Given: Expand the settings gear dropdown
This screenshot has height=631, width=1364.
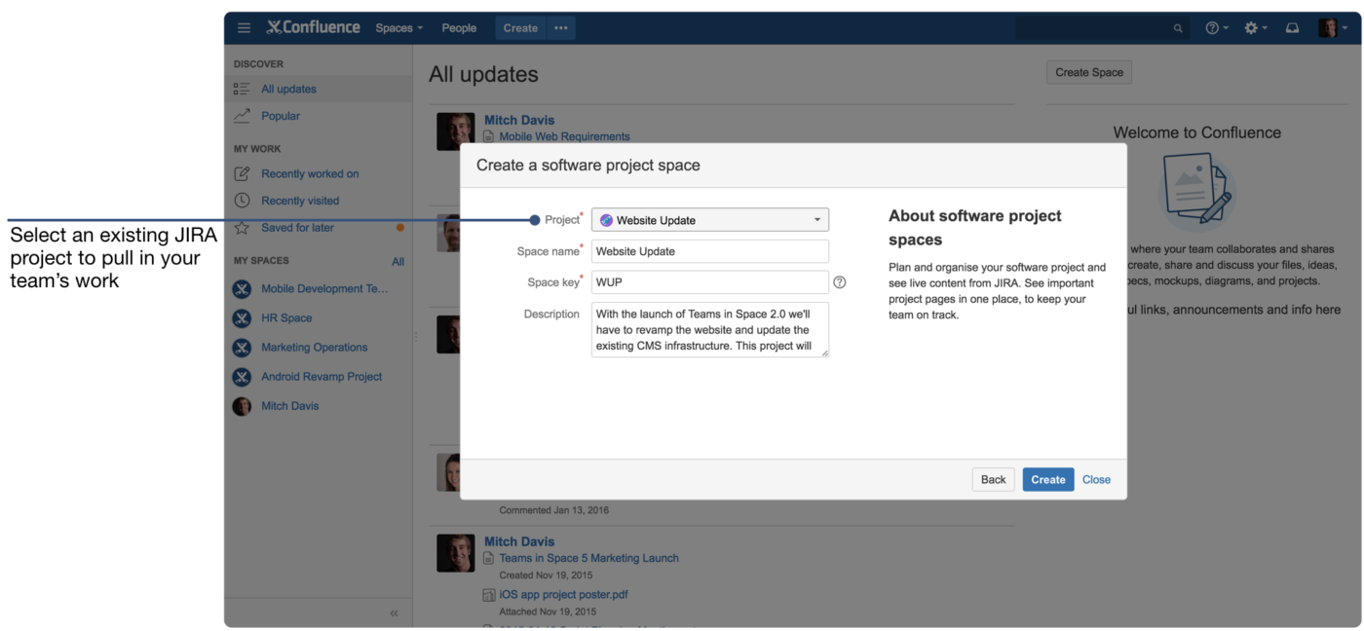Looking at the screenshot, I should pyautogui.click(x=1253, y=27).
